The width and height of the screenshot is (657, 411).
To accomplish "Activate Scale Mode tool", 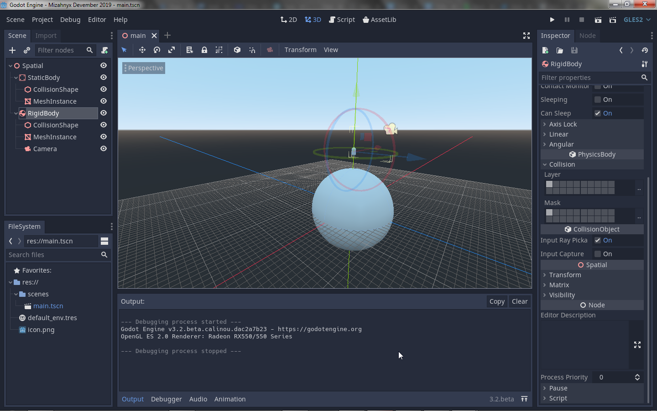I will (172, 50).
